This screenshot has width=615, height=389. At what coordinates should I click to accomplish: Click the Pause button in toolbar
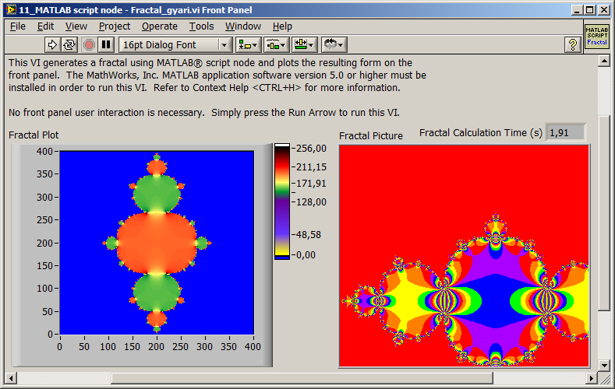tap(106, 44)
